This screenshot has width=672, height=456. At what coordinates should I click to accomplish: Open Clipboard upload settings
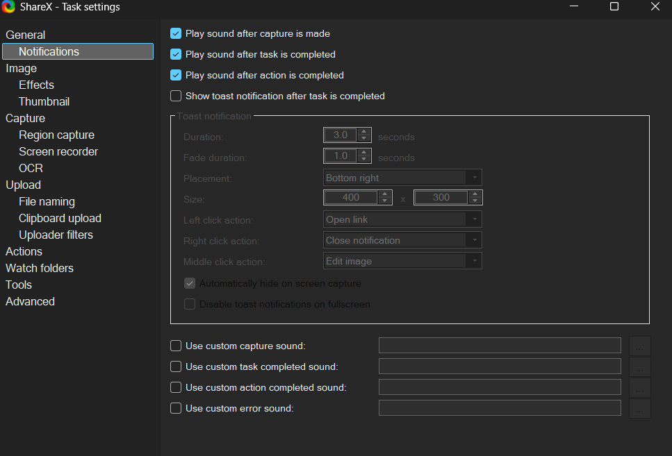tap(60, 219)
